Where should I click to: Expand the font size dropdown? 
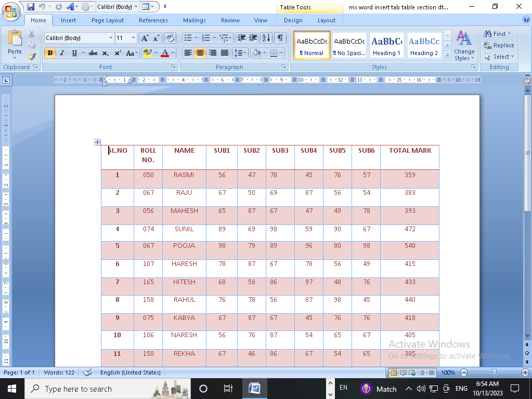click(x=134, y=38)
